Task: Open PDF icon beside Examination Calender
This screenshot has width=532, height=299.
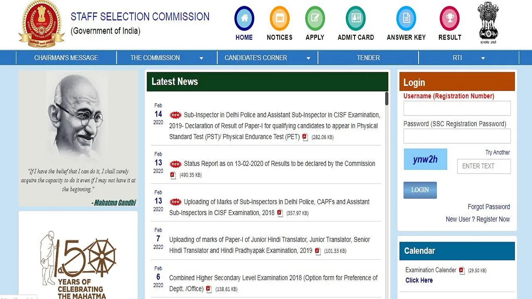Action: pos(462,270)
